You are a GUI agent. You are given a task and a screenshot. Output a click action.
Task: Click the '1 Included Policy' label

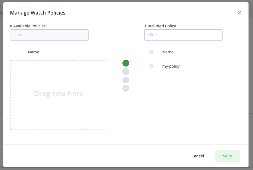(160, 26)
